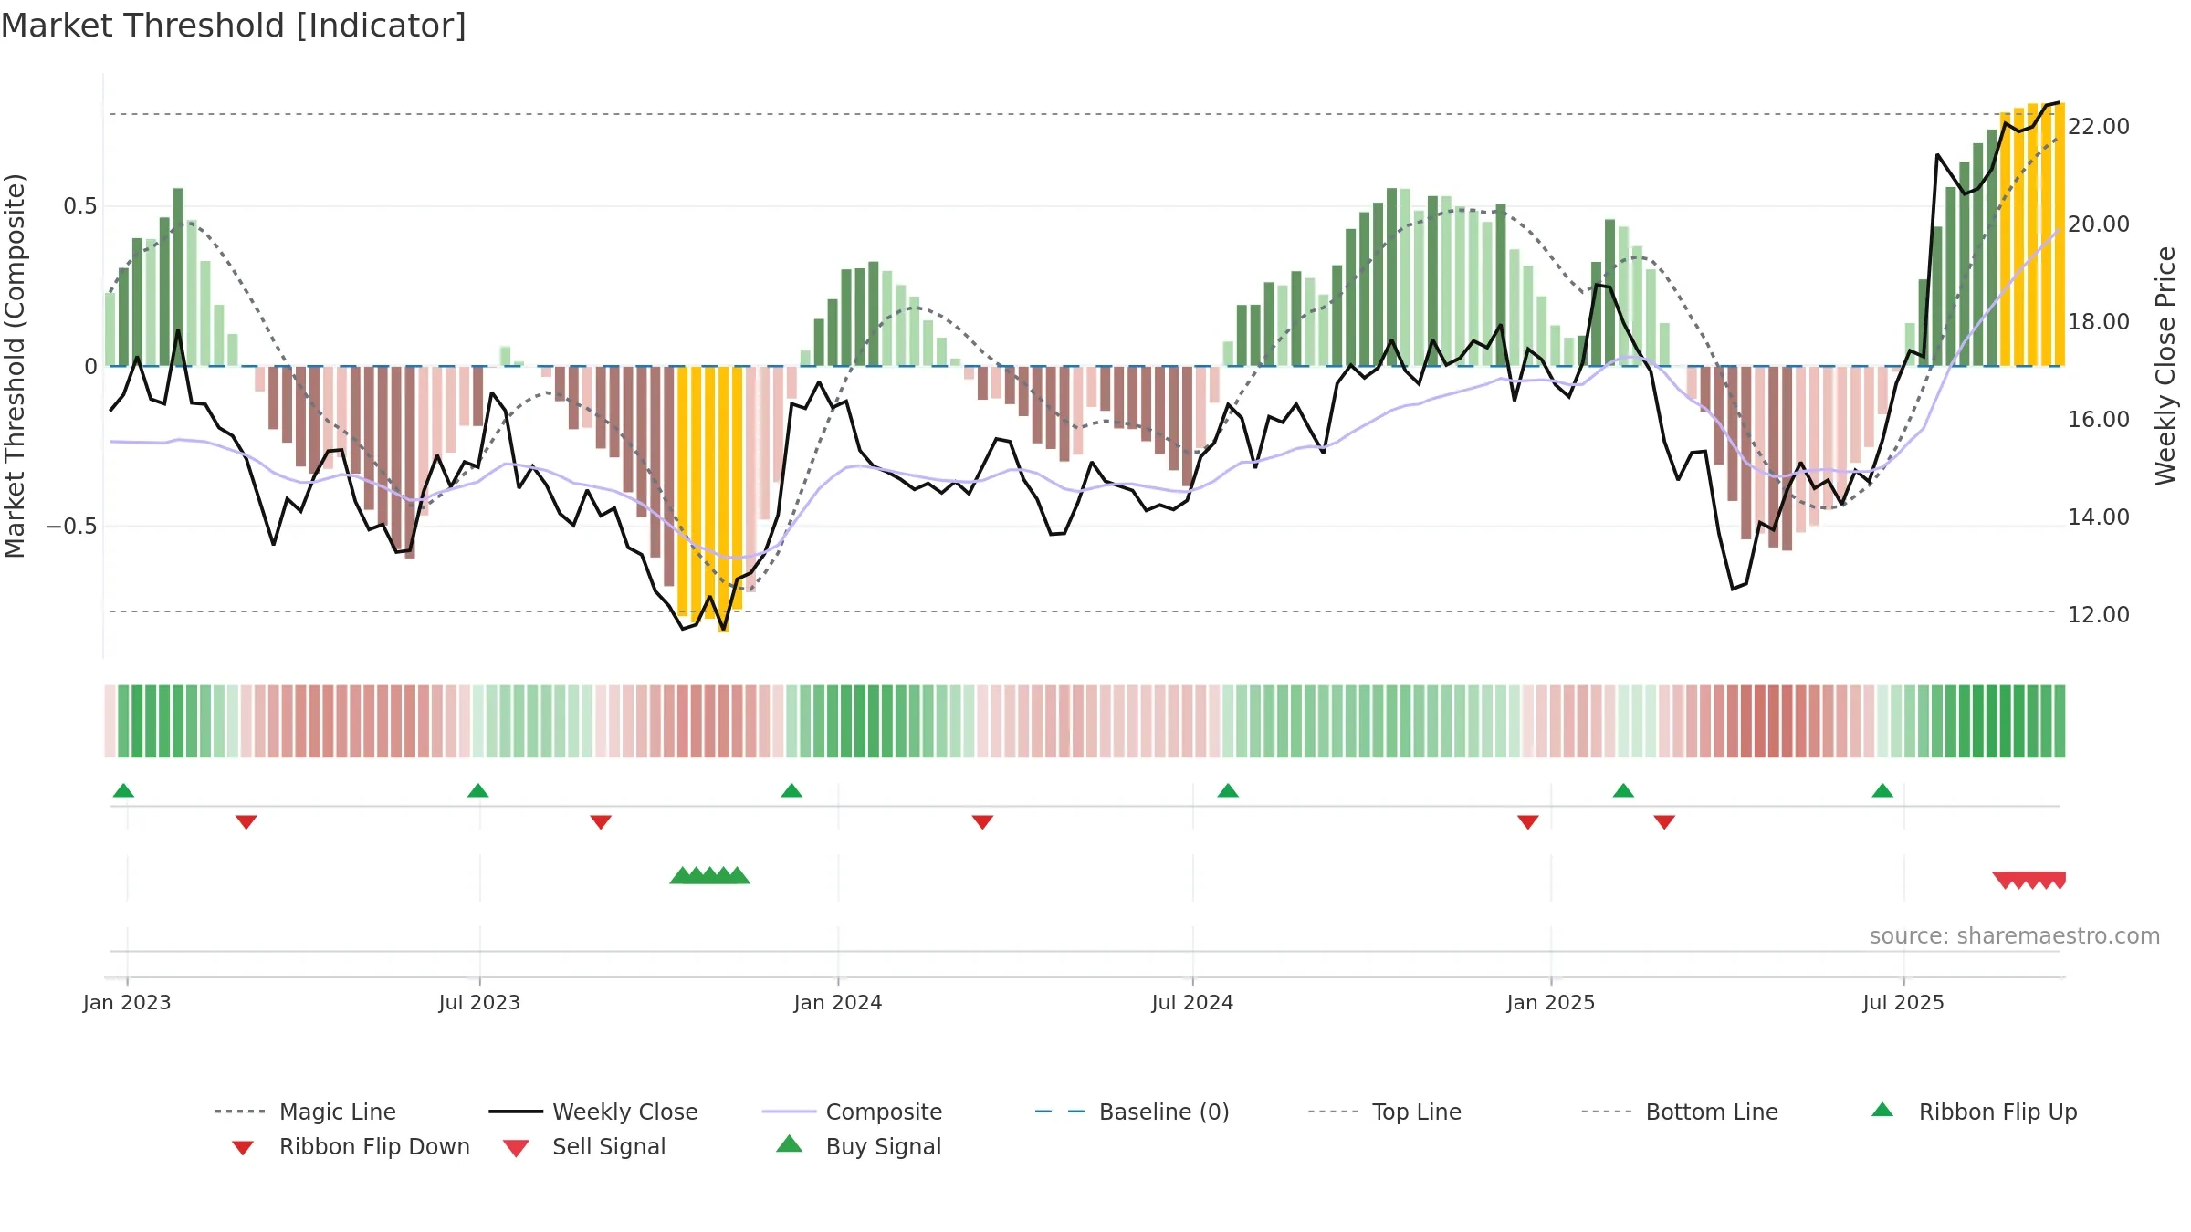The image size is (2191, 1232).
Task: Toggle the Magic Line legend entry
Action: 306,1112
